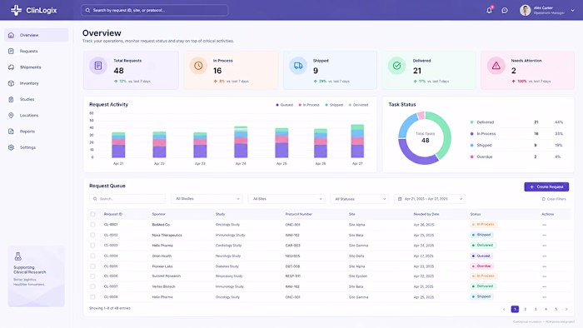Viewport: 583px width, 328px height.
Task: Open actions menu for row CL-0001
Action: tap(545, 225)
